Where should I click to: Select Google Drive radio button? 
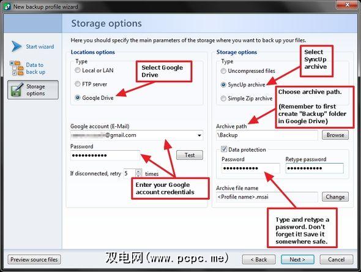pos(78,98)
